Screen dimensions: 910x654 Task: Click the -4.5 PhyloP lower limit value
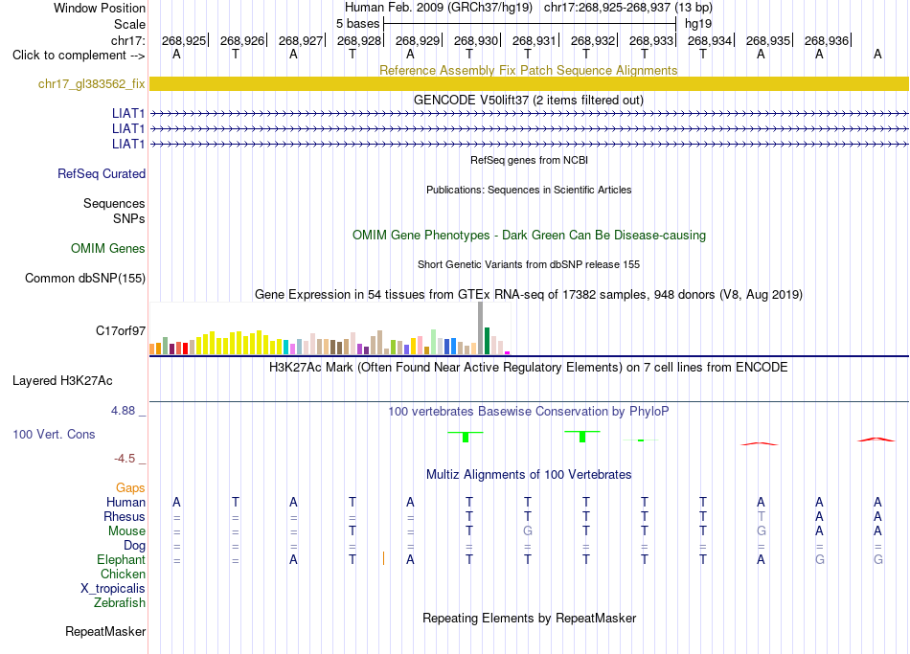coord(125,459)
